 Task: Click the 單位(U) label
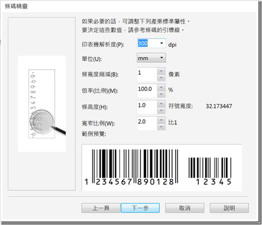click(92, 59)
